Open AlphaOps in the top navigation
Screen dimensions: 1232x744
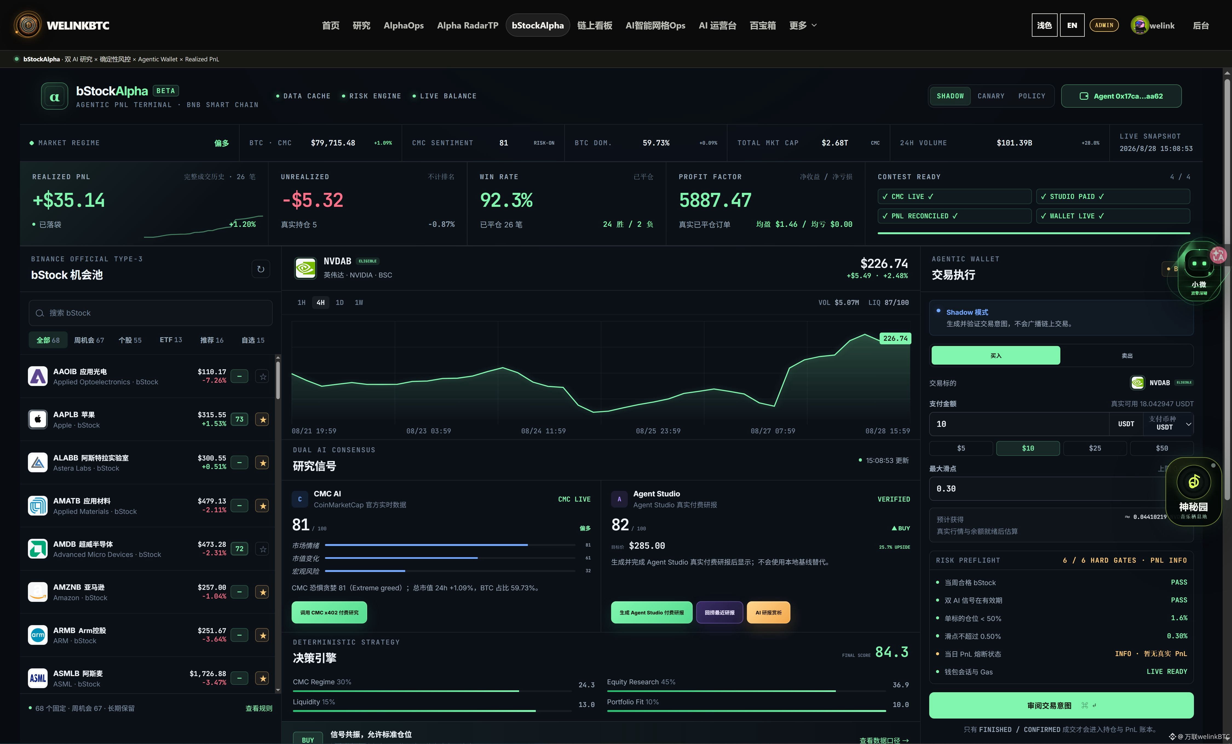point(404,25)
